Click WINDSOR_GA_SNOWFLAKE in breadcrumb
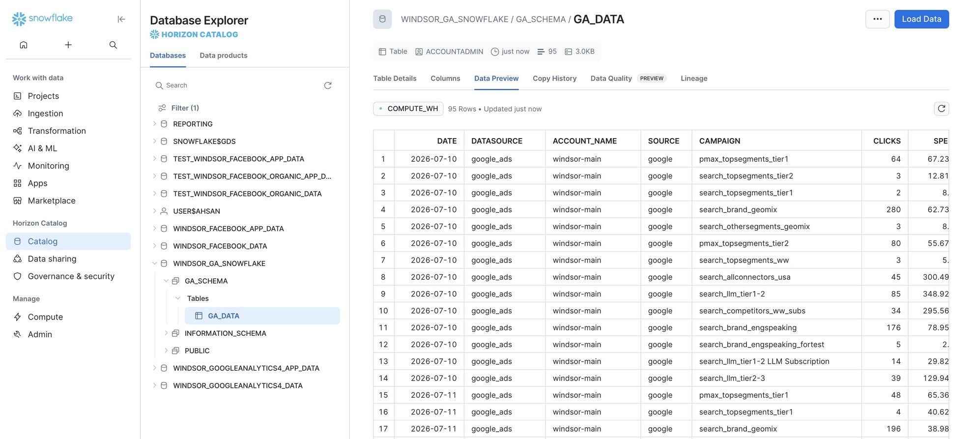The width and height of the screenshot is (973, 439). [455, 19]
